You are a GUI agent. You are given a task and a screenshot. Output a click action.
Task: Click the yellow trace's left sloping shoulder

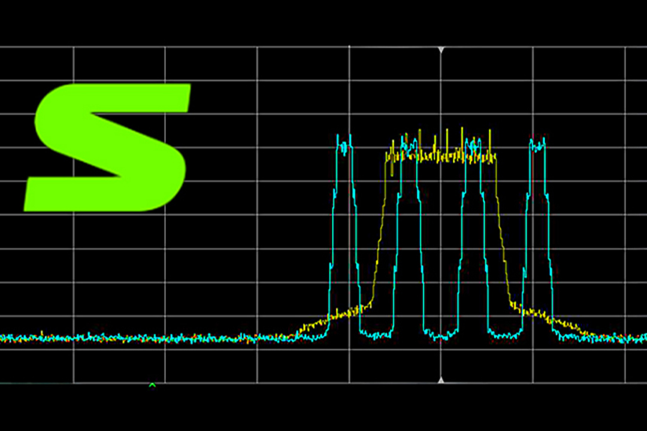point(379,239)
